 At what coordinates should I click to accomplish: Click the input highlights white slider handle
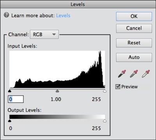tap(105, 91)
